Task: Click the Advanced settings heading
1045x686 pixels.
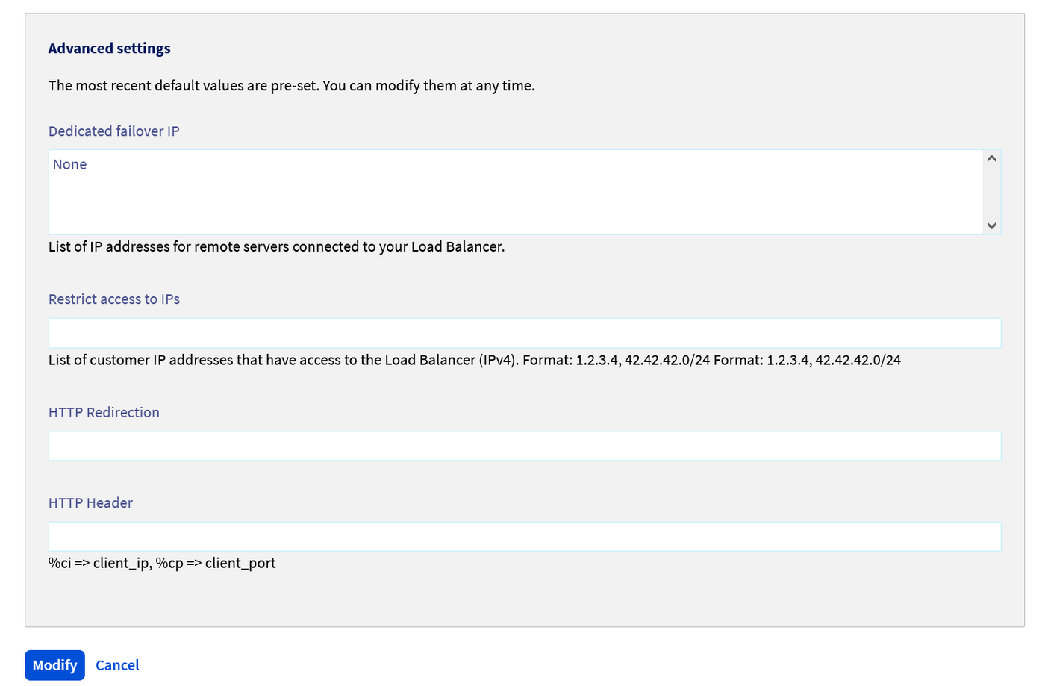Action: coord(109,49)
